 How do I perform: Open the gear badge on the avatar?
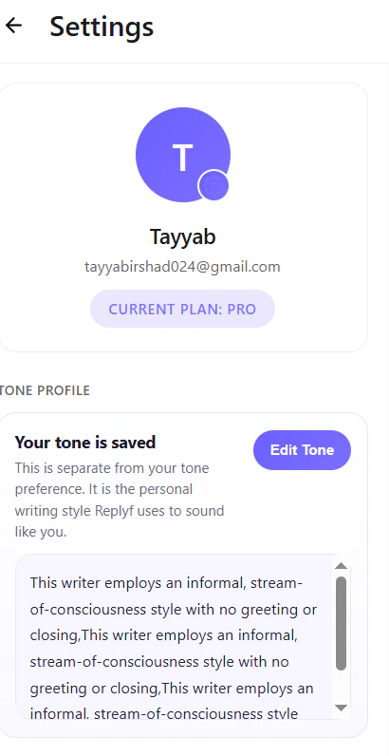pyautogui.click(x=213, y=185)
